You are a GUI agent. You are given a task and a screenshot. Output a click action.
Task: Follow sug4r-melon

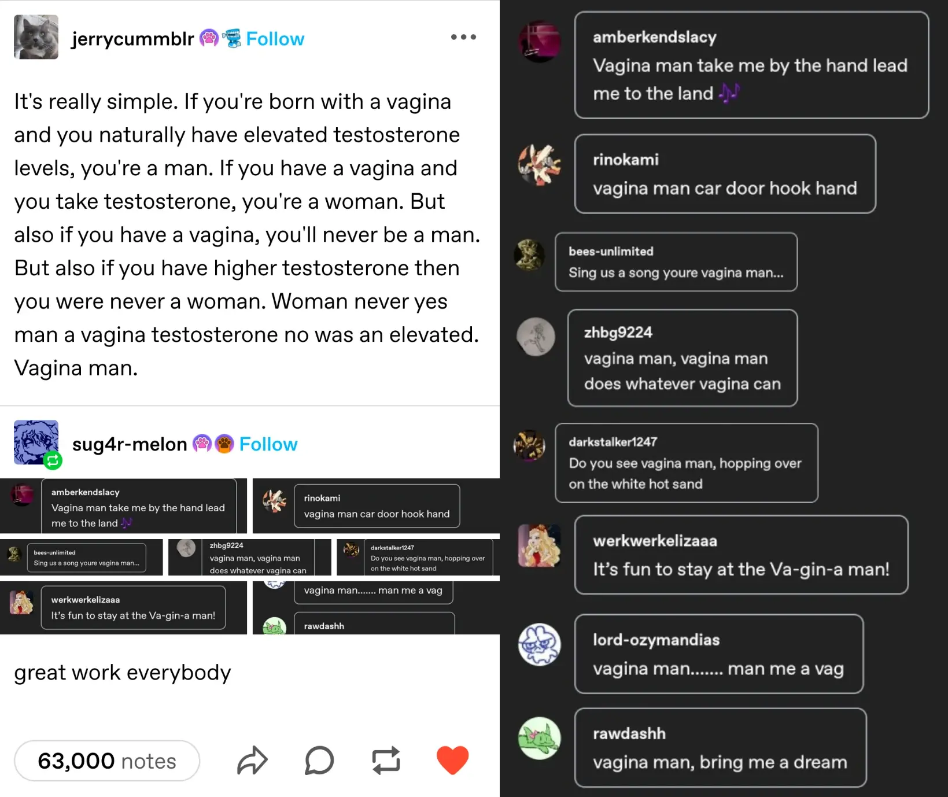point(268,444)
